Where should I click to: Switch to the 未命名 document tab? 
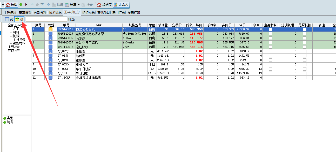(x=121, y=5)
